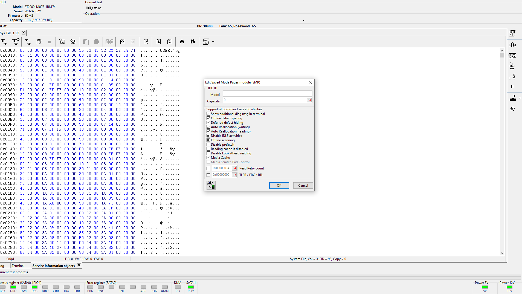Click the RESET icon in right sidebar
The image size is (522, 294).
(x=512, y=66)
